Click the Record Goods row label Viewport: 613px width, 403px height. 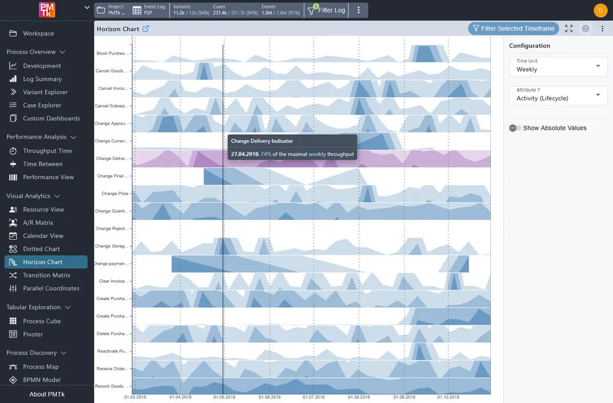tap(111, 386)
